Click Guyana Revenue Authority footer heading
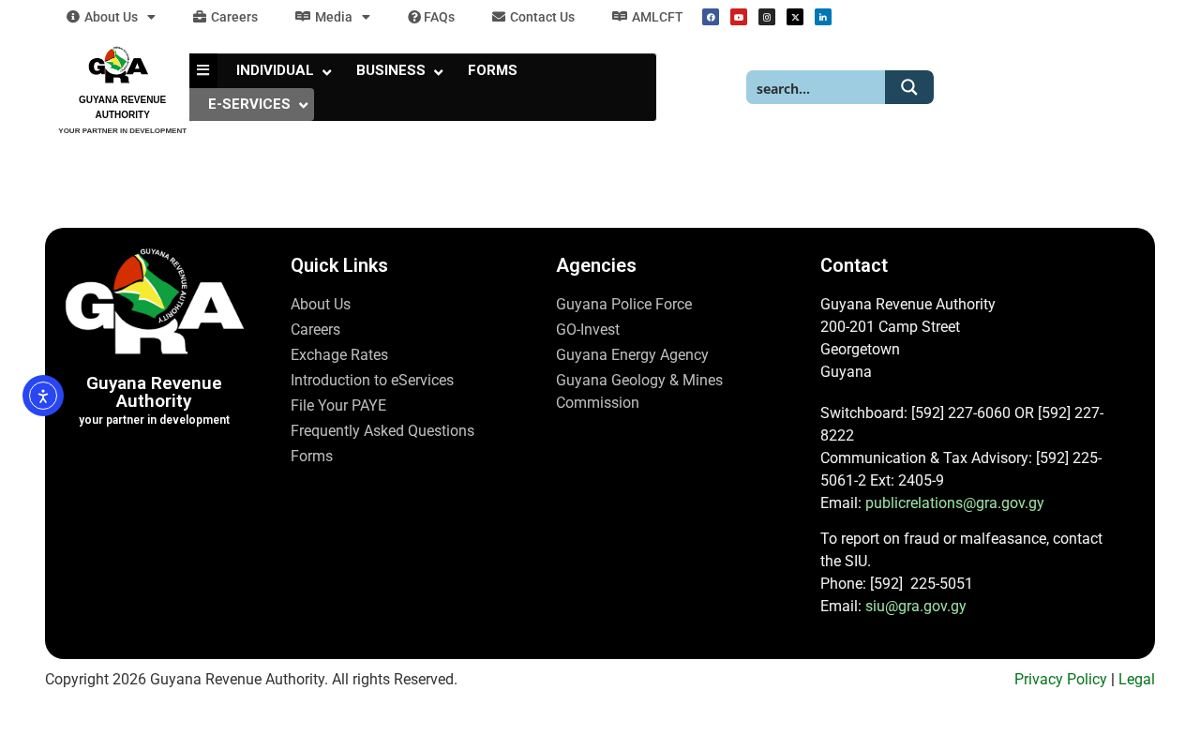 (154, 392)
